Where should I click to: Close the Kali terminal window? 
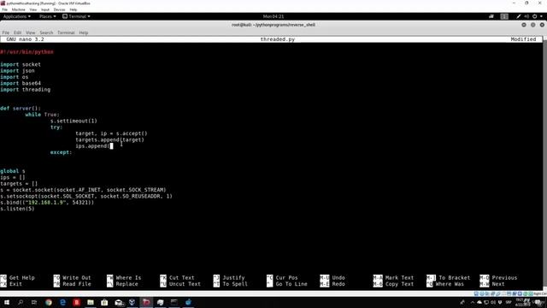pos(542,25)
